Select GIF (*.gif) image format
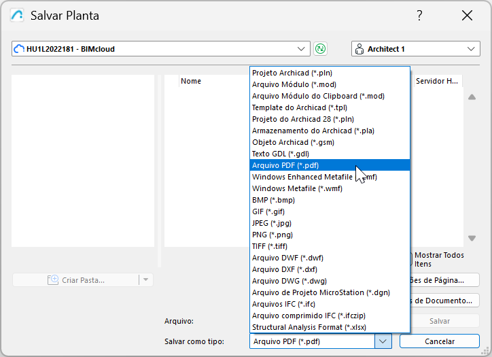The height and width of the screenshot is (357, 492). click(330, 211)
